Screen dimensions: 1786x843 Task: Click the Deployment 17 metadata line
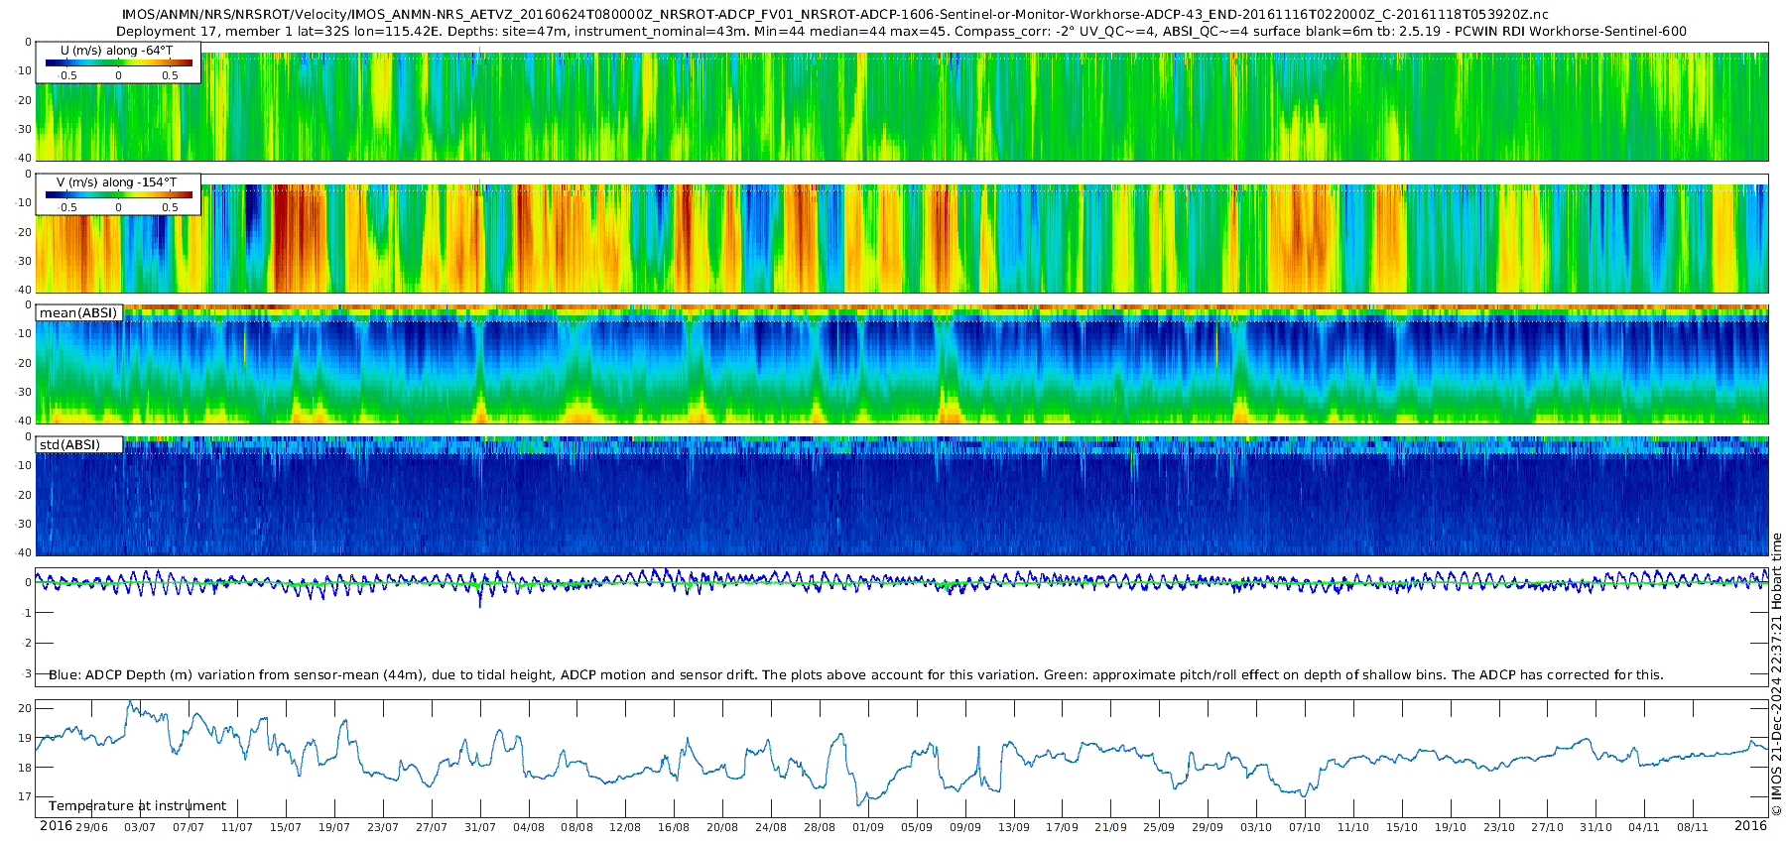(901, 32)
